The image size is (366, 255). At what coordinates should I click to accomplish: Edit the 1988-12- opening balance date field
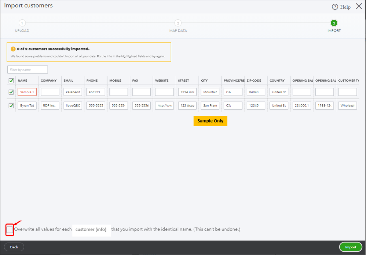325,105
